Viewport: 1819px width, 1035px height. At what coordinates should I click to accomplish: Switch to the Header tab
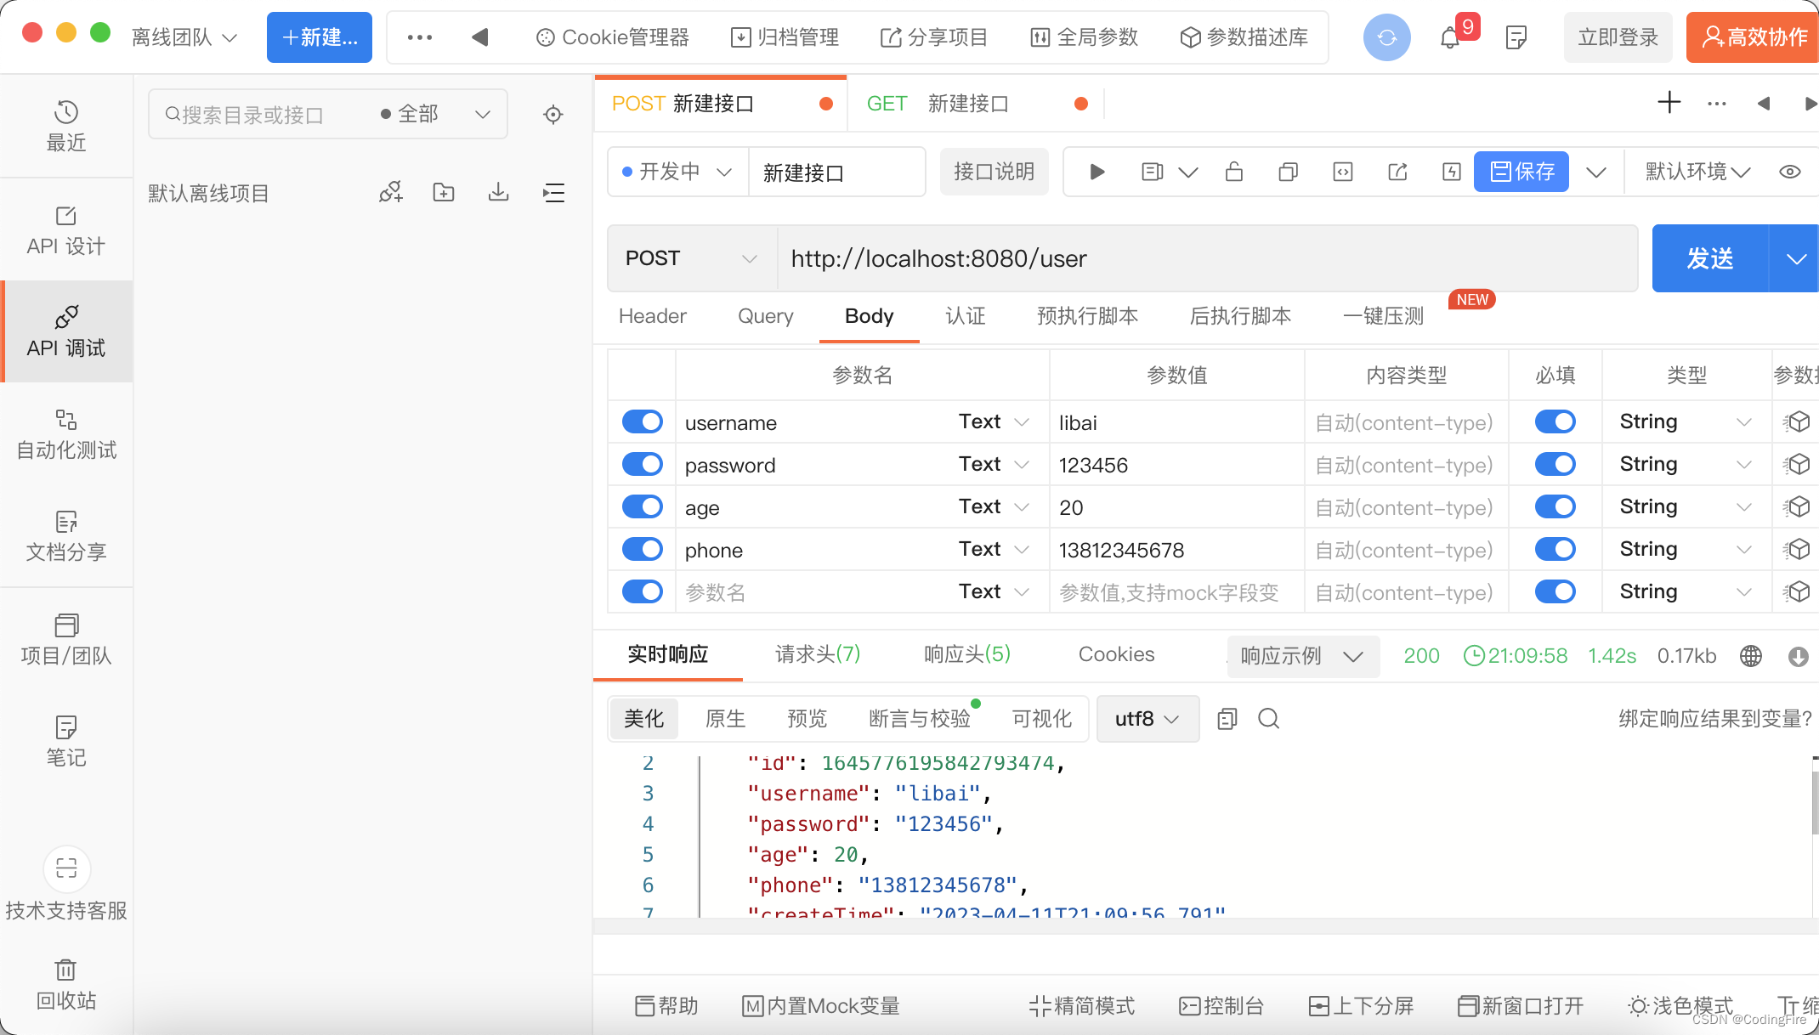click(x=653, y=316)
